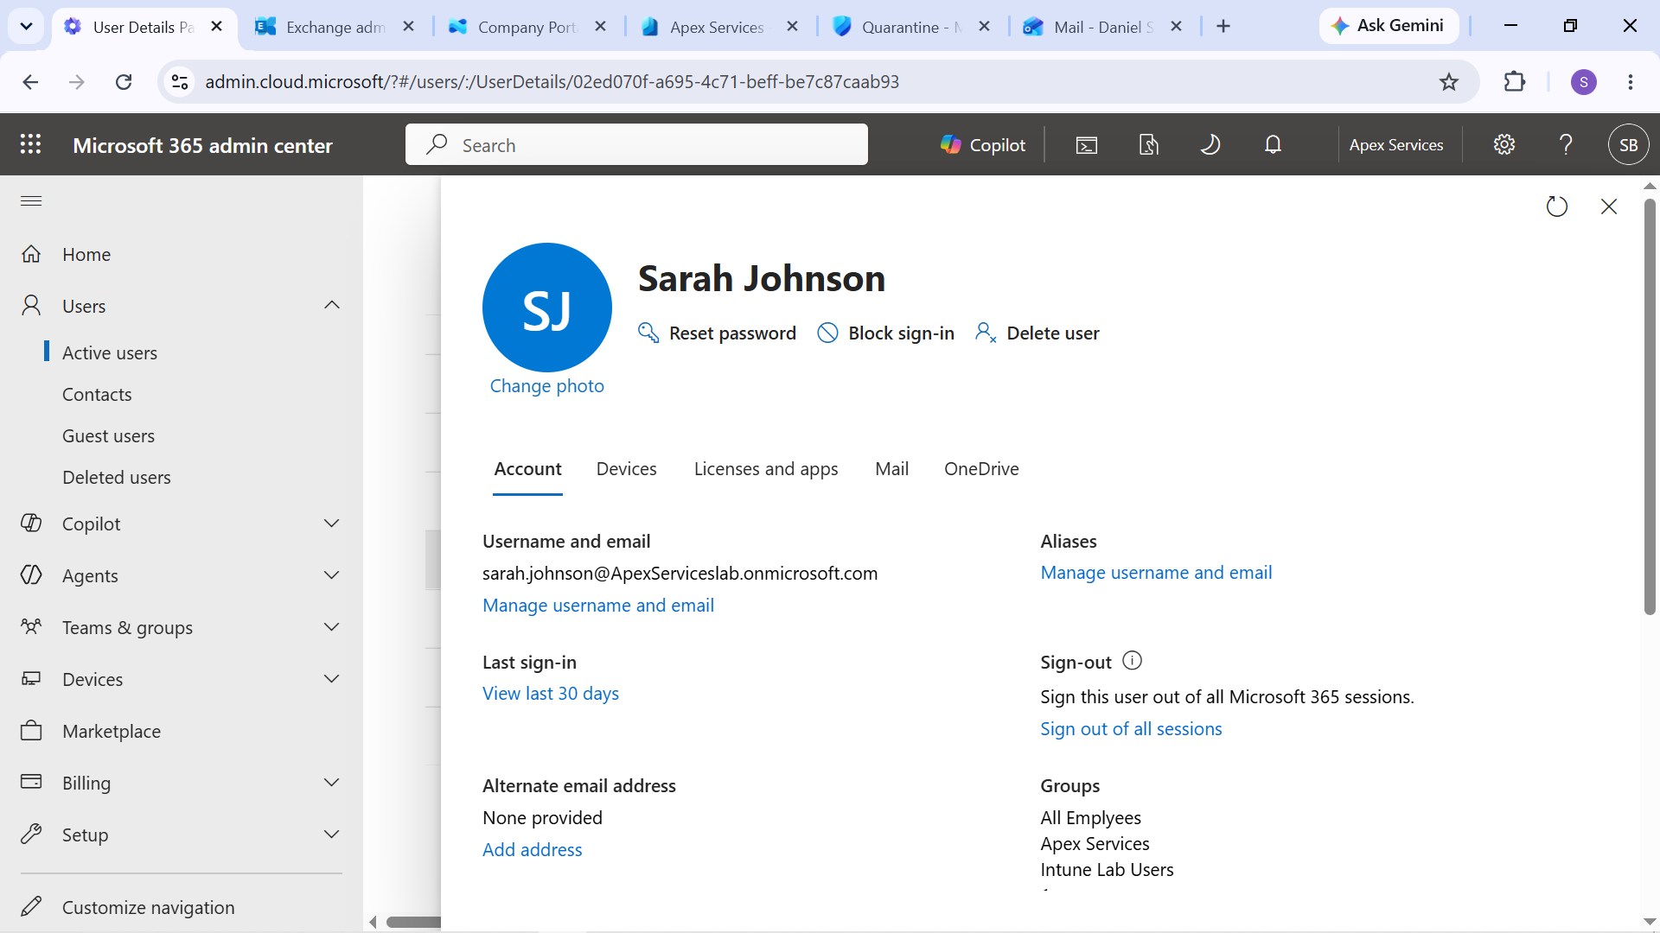Viewport: 1660px width, 933px height.
Task: Open Chrome profile S avatar
Action: [1584, 82]
